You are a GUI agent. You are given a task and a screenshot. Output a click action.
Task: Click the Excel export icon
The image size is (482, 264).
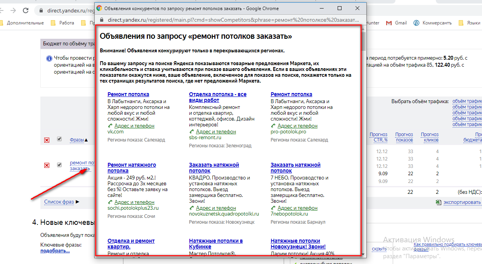click(438, 202)
